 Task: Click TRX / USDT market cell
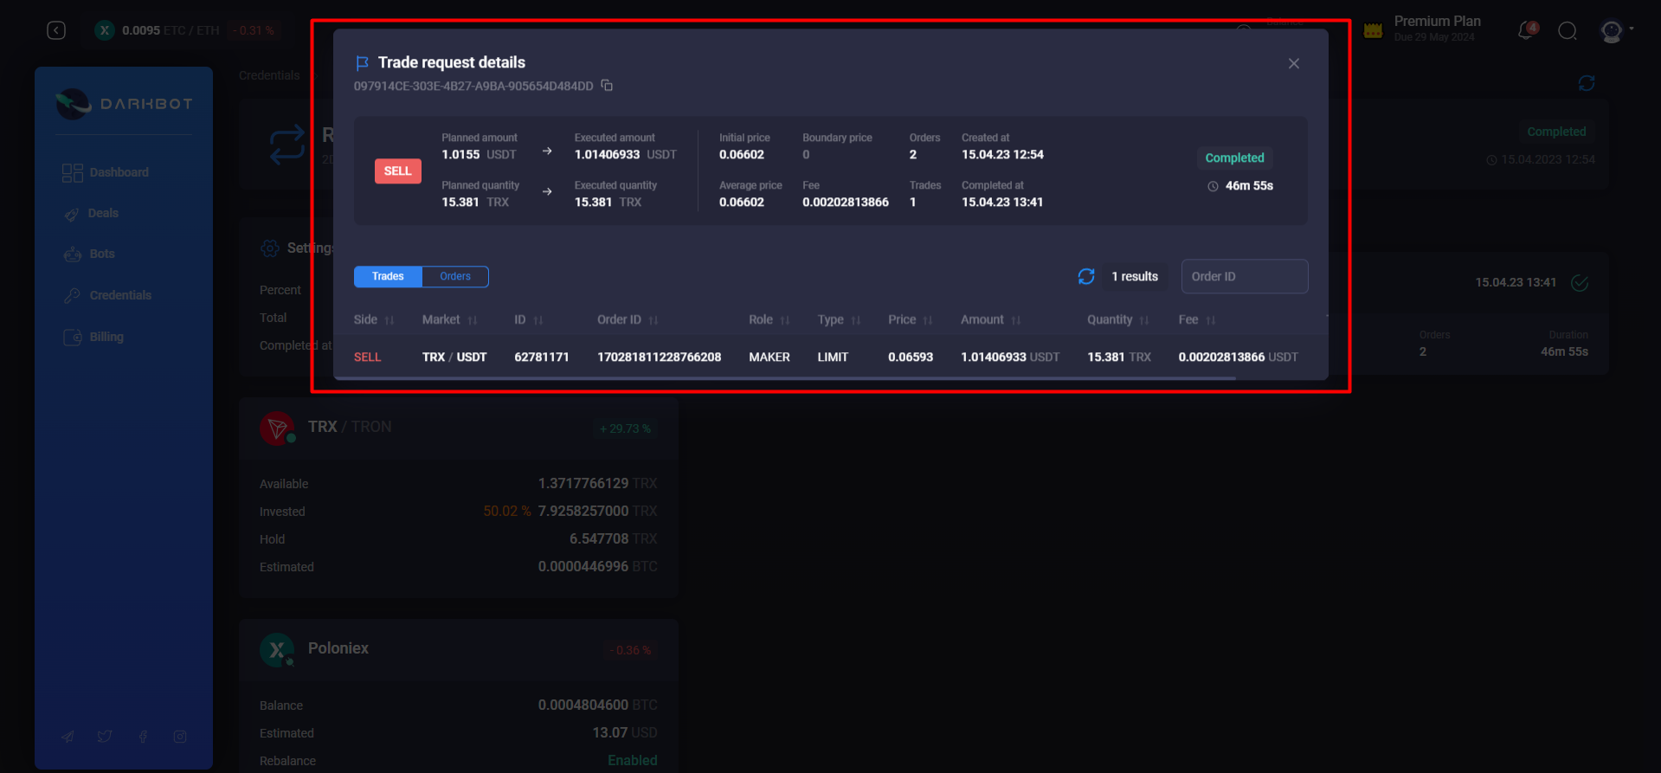(454, 357)
